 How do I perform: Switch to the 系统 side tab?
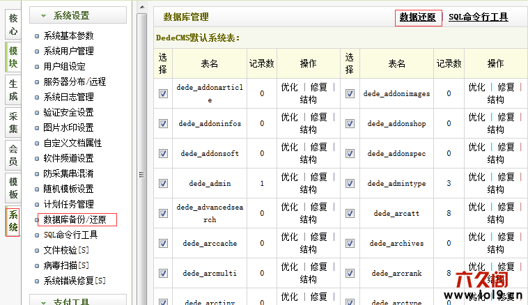[13, 221]
